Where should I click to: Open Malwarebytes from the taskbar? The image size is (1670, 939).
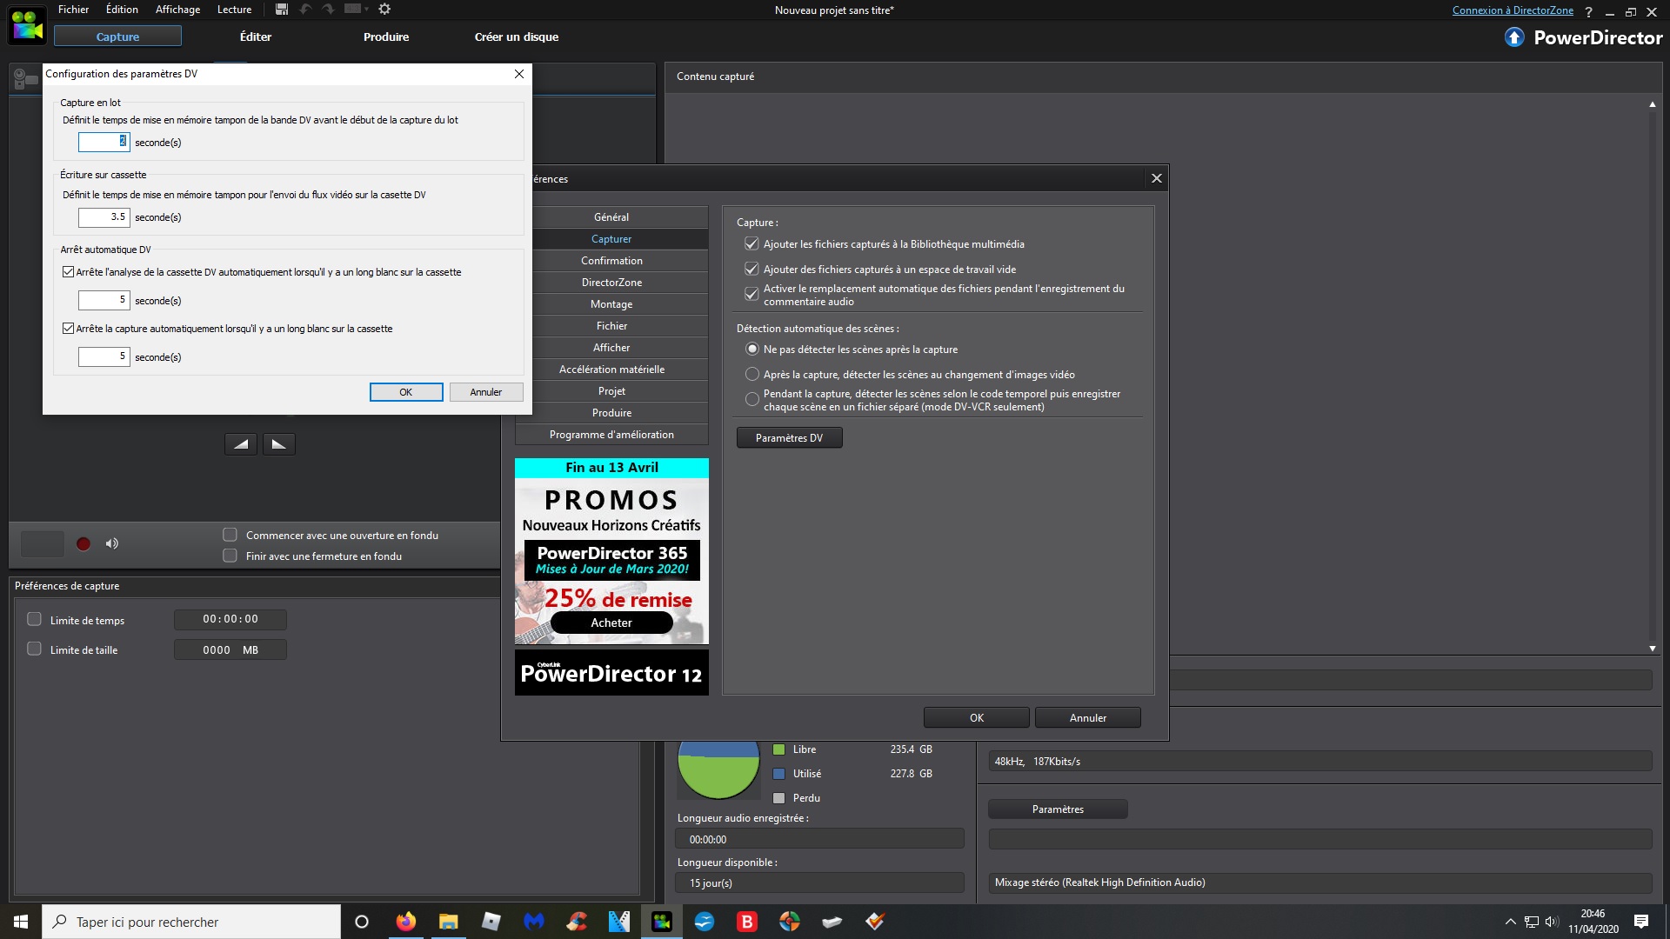point(533,922)
